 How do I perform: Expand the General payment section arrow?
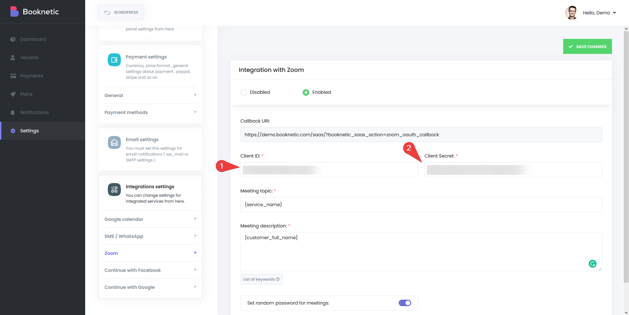(195, 95)
